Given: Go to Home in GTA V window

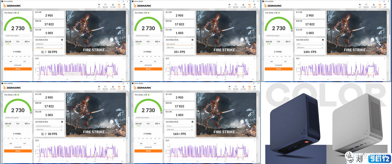Looking at the screenshot, I should (x=359, y=5).
